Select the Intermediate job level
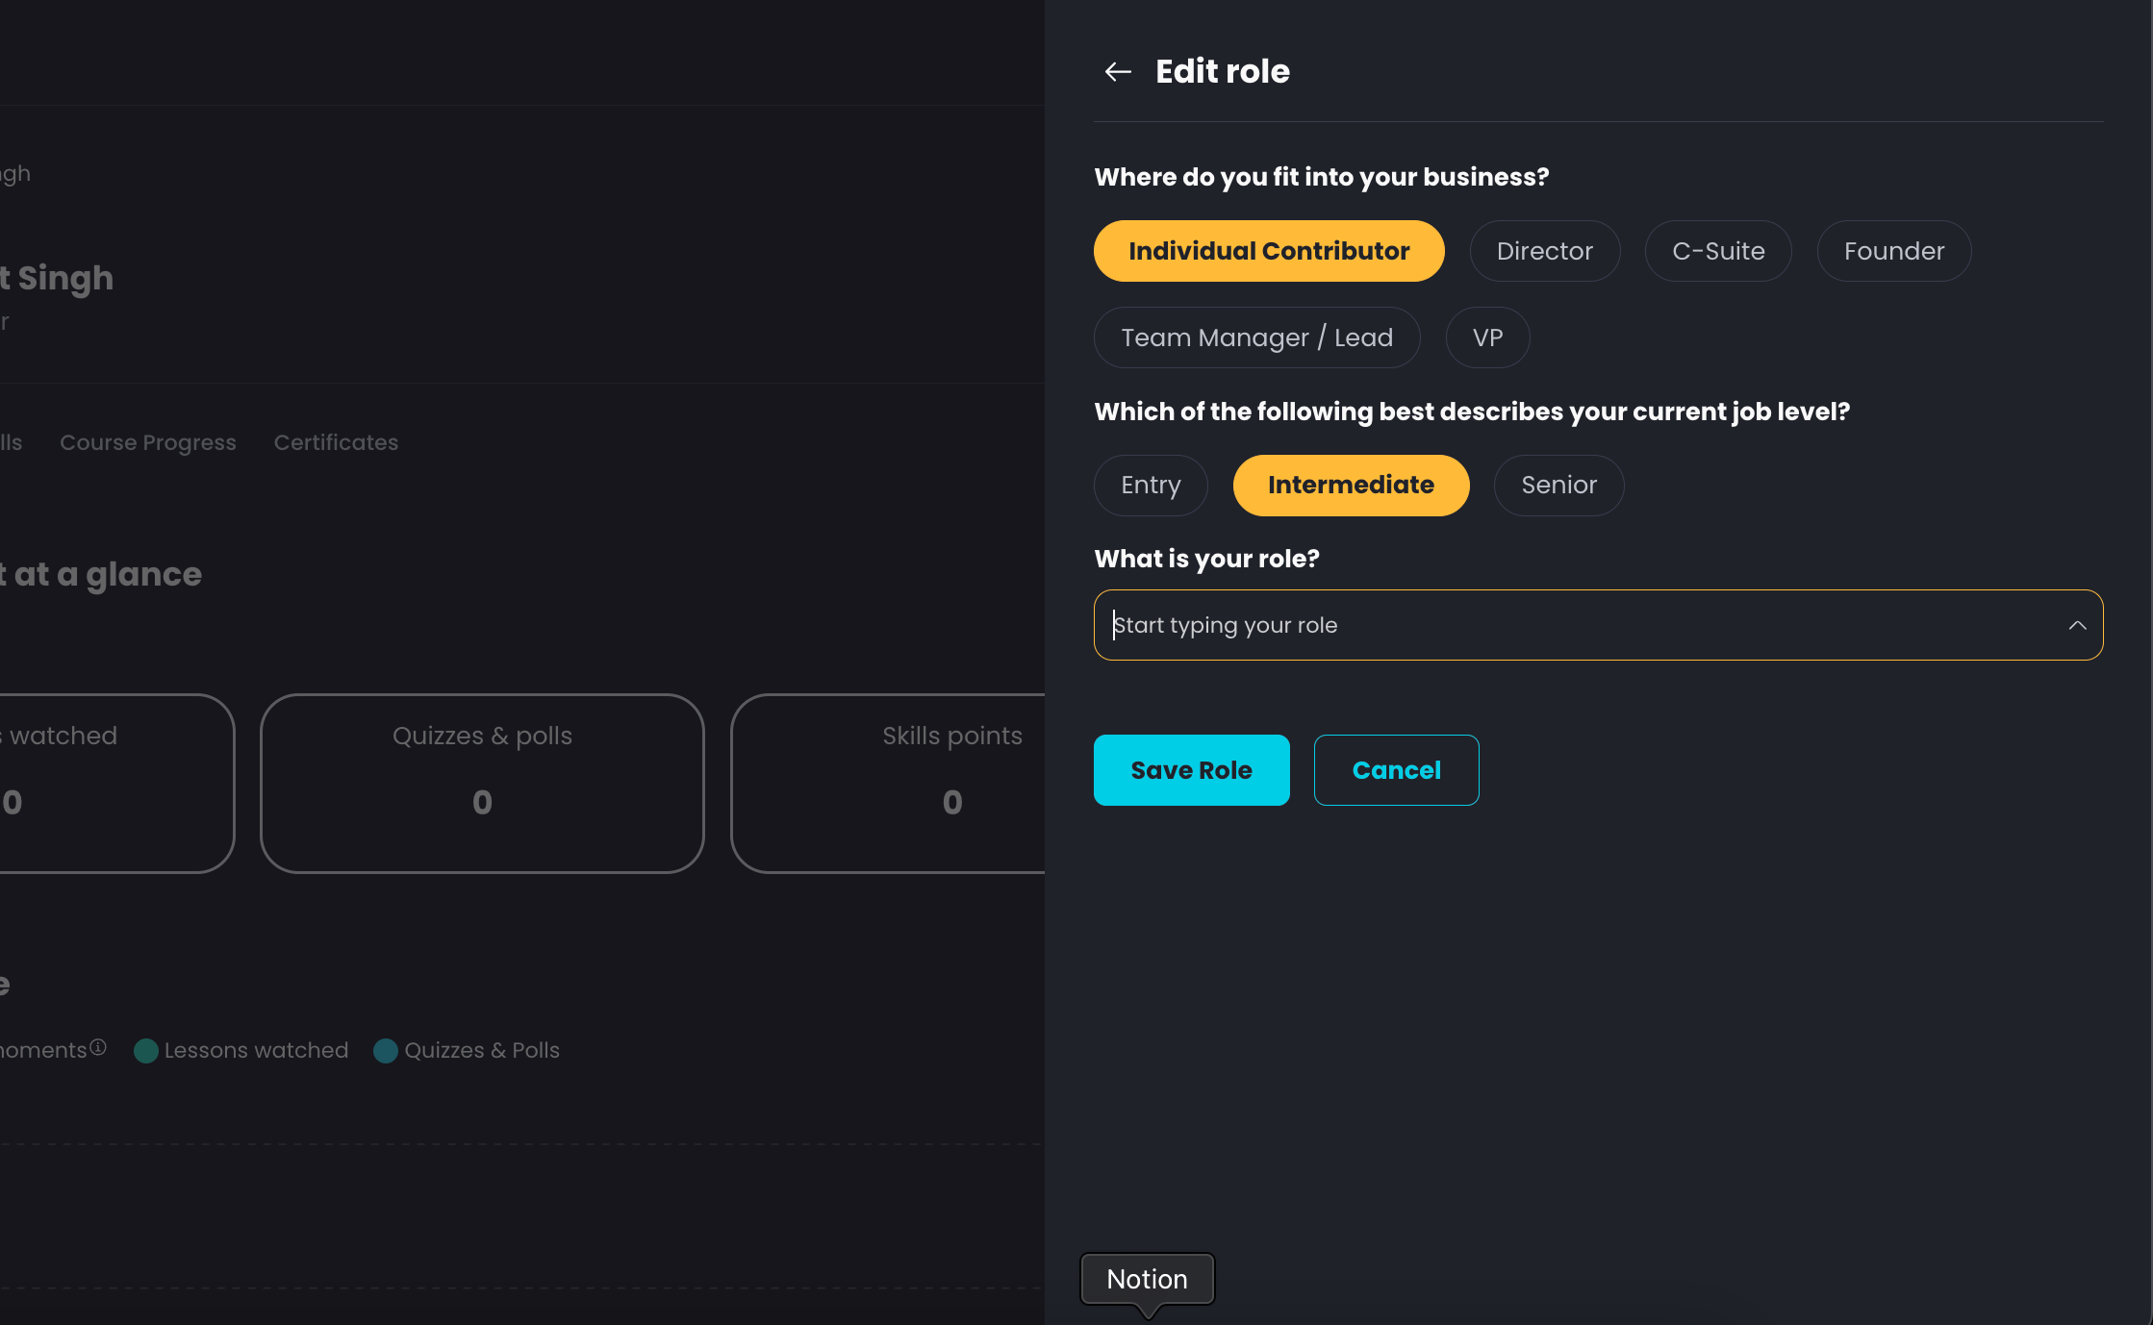The height and width of the screenshot is (1325, 2153). [1351, 486]
